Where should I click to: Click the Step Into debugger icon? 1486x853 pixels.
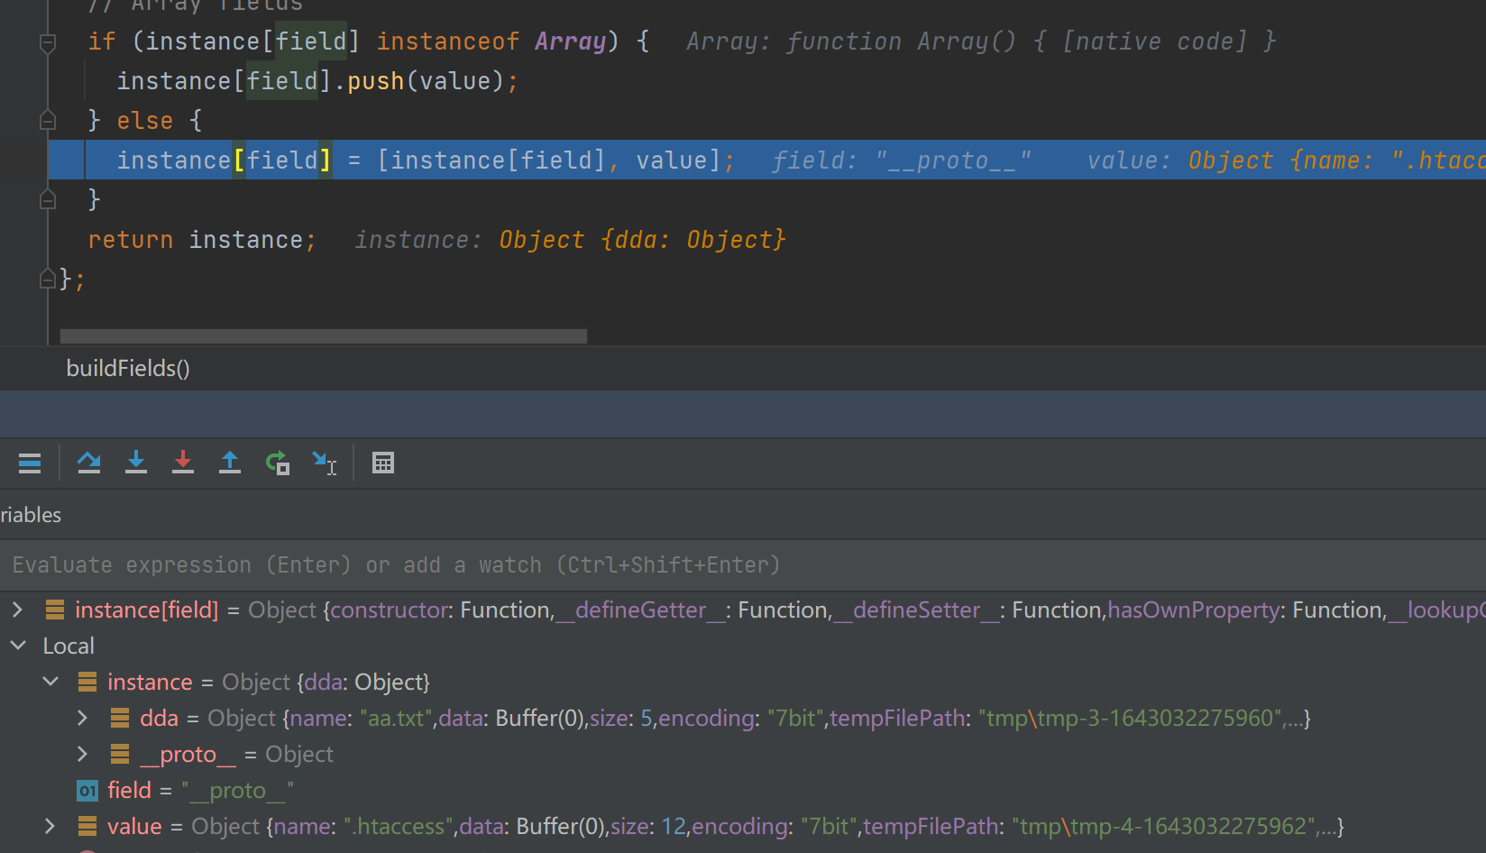pos(136,463)
